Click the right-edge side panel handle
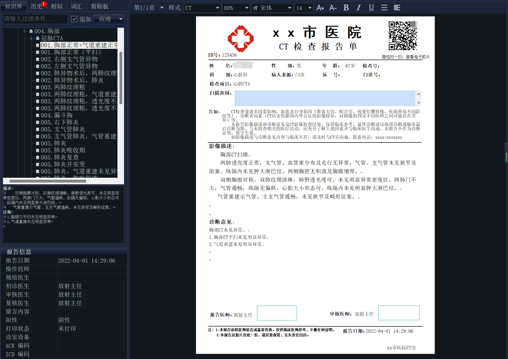 506,153
